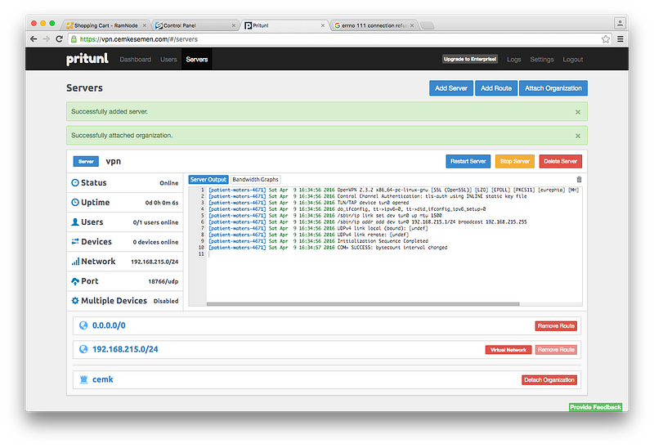Viewport: 654px width, 448px height.
Task: Click the 'Online' status value
Action: (x=169, y=183)
